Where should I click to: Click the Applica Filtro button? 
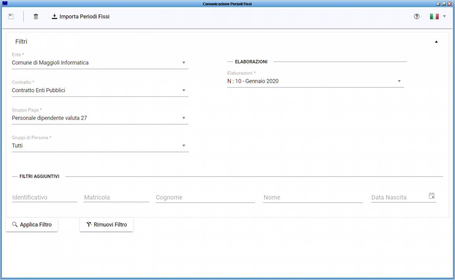(x=32, y=225)
